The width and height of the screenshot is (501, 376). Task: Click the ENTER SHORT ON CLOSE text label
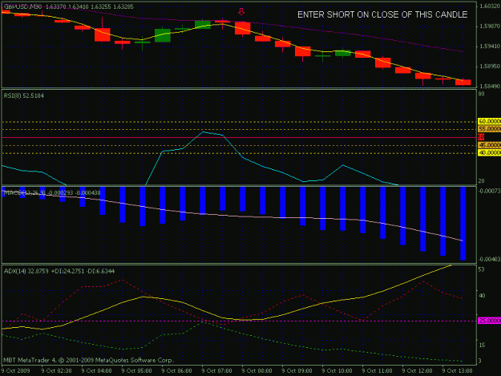pos(382,14)
